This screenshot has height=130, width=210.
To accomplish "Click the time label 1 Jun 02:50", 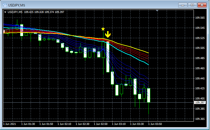I will click(101, 124).
